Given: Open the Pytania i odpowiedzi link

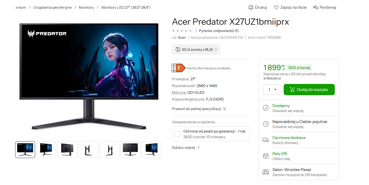Looking at the screenshot, I should tap(219, 31).
